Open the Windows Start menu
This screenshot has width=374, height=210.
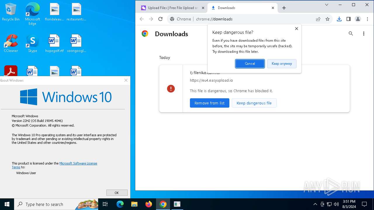pos(7,204)
